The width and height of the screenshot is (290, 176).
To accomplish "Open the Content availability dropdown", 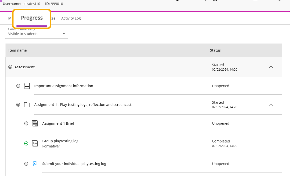I will 37,34.
